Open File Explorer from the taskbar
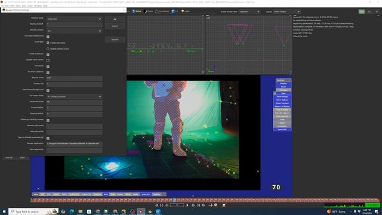This screenshot has width=382, height=215. click(x=81, y=211)
